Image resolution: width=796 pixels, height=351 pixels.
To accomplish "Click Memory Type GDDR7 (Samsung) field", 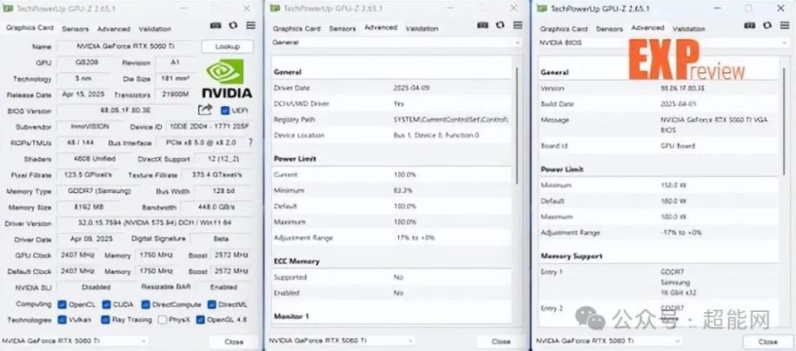I will point(99,191).
